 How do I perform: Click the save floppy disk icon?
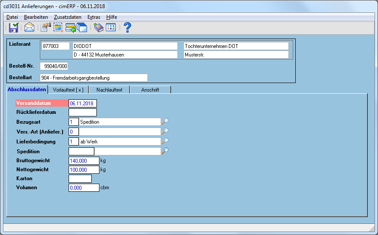14,27
